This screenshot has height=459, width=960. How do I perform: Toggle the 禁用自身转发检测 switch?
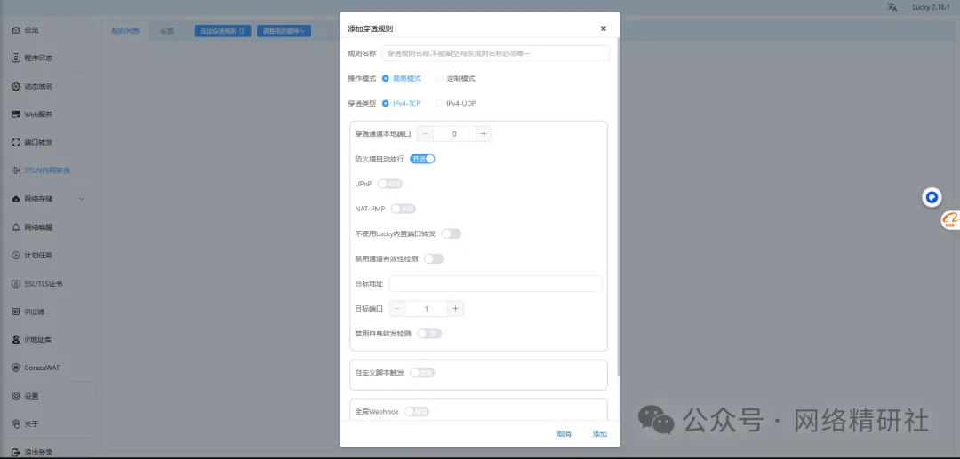click(x=429, y=334)
